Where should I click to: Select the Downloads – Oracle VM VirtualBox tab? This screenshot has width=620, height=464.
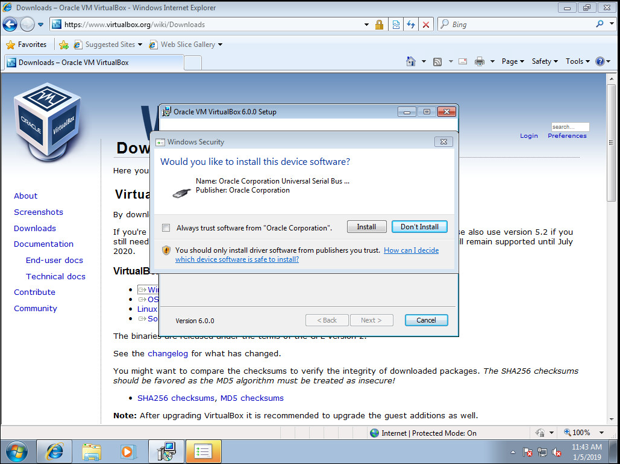(x=94, y=63)
